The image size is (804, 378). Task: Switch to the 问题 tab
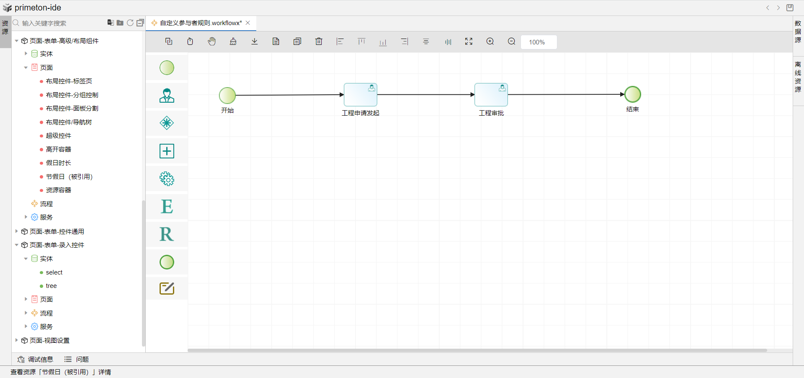coord(77,359)
